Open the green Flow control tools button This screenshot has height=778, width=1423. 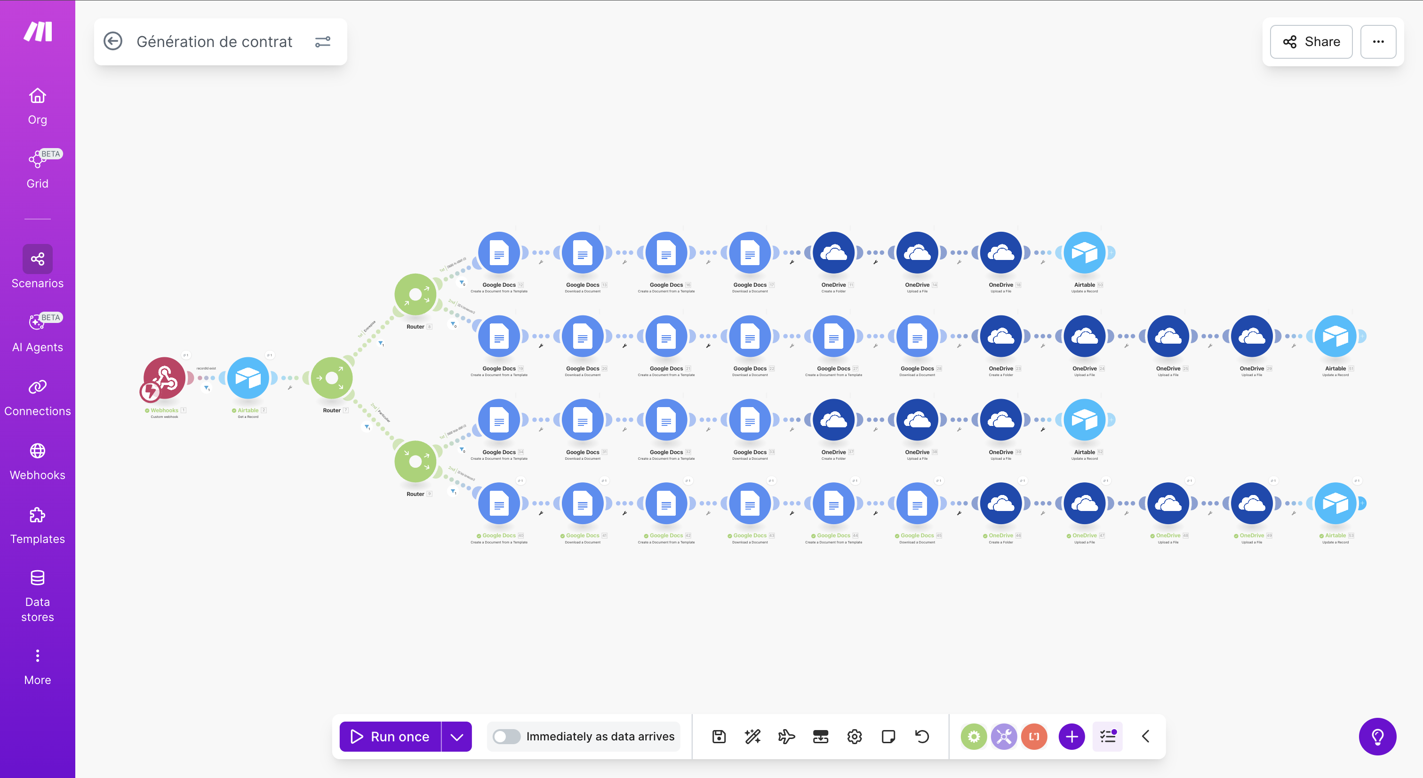(x=973, y=736)
